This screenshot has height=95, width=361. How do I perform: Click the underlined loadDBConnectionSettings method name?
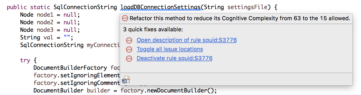pos(161,7)
